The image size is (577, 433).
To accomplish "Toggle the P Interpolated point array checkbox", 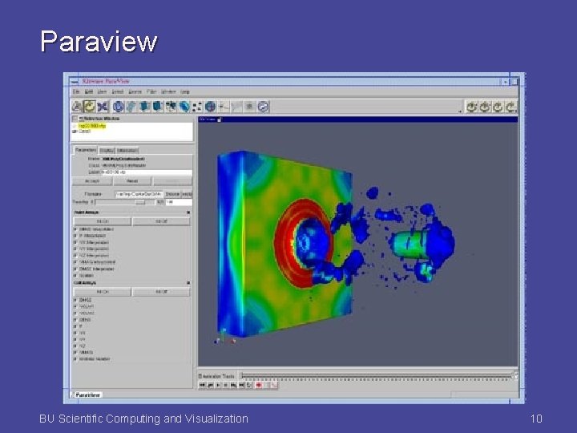I will click(76, 236).
